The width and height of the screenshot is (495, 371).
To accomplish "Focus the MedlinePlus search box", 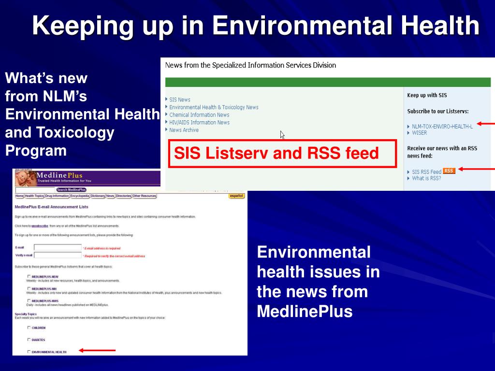I will click(x=35, y=190).
